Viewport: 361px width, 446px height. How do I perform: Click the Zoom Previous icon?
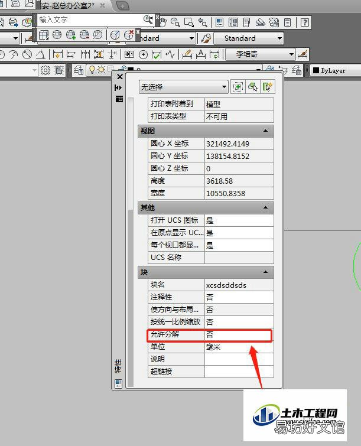pos(203,22)
